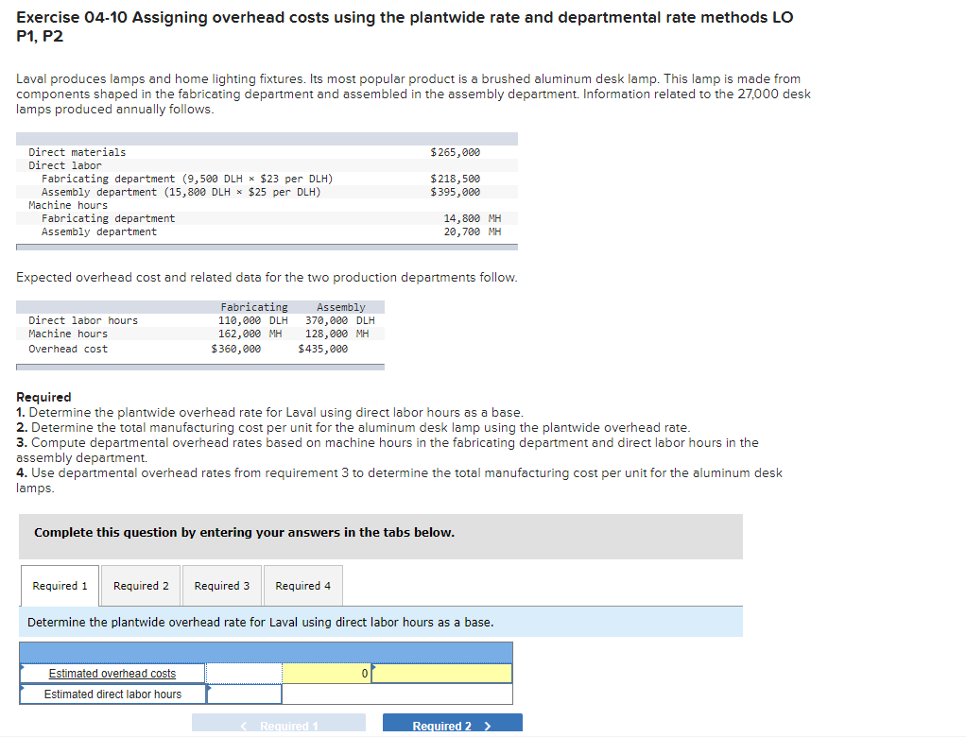This screenshot has width=966, height=737.
Task: Click the Assembly column header
Action: [x=340, y=307]
